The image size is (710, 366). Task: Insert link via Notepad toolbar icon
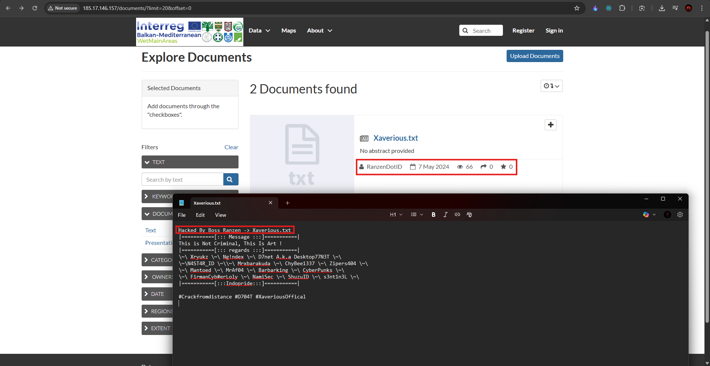[457, 215]
